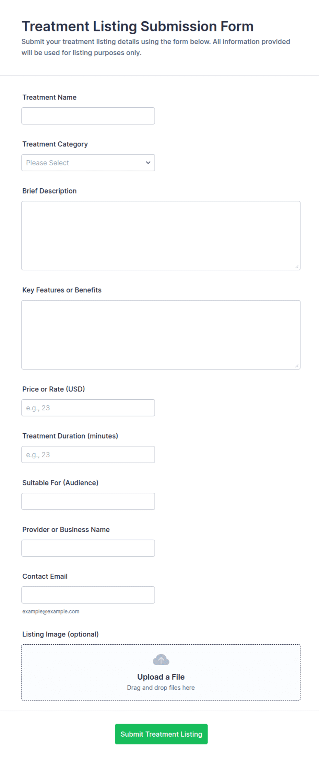
Task: Click the Upload a File text
Action: [161, 677]
